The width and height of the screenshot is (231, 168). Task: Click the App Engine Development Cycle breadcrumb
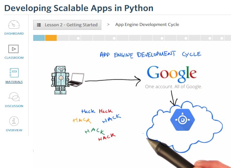pos(147,24)
